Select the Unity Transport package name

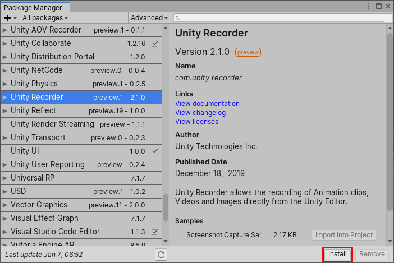click(x=38, y=137)
